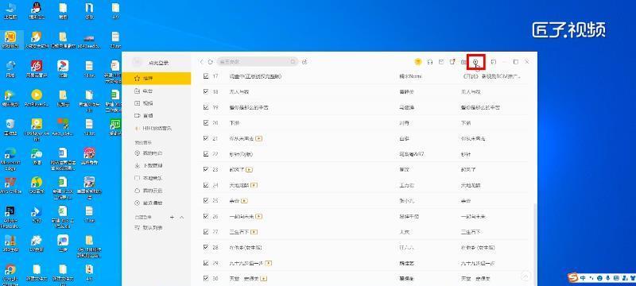Open the headphones icon in the top toolbar
The width and height of the screenshot is (636, 286).
point(430,62)
